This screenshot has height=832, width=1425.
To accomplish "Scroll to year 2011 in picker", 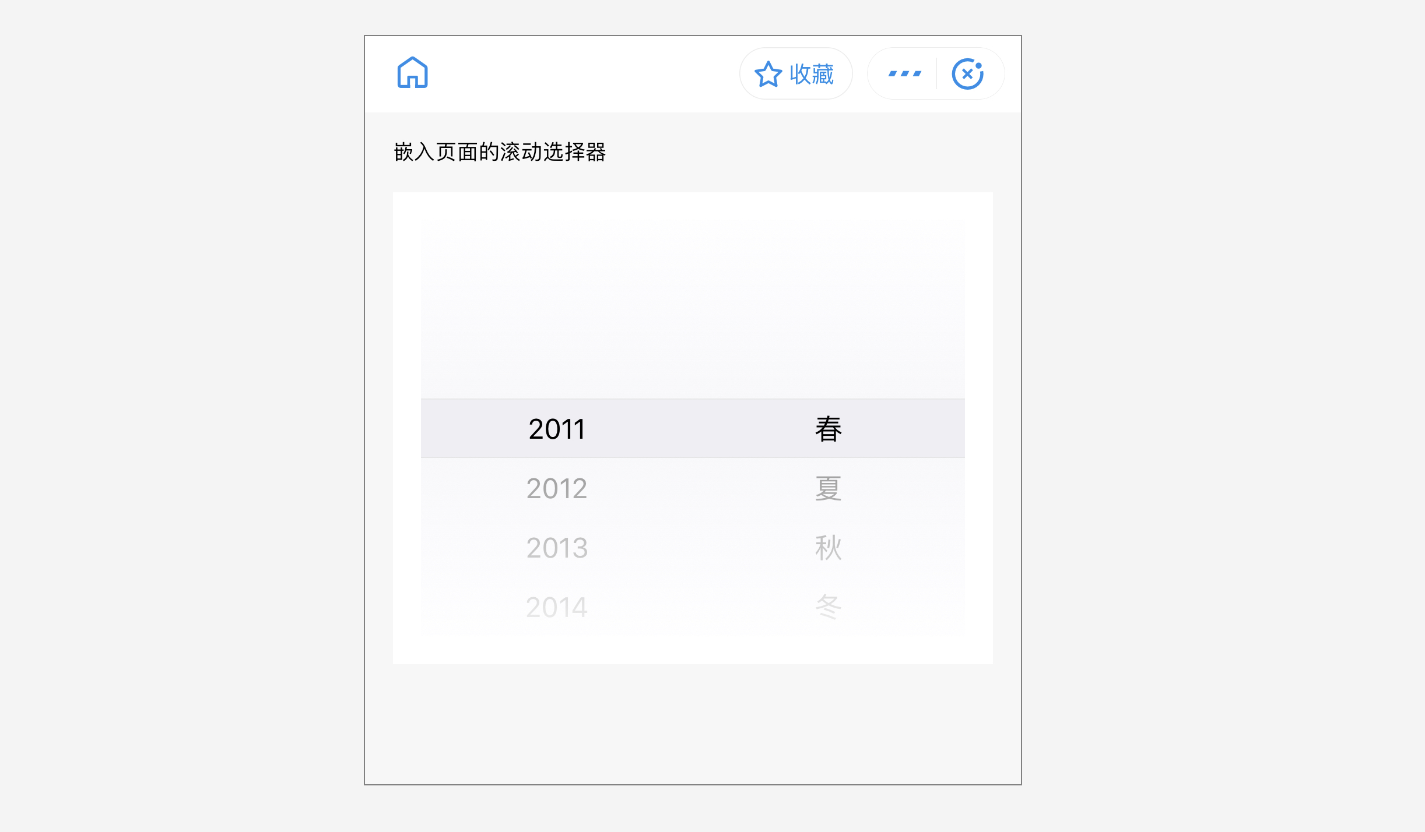I will 556,428.
